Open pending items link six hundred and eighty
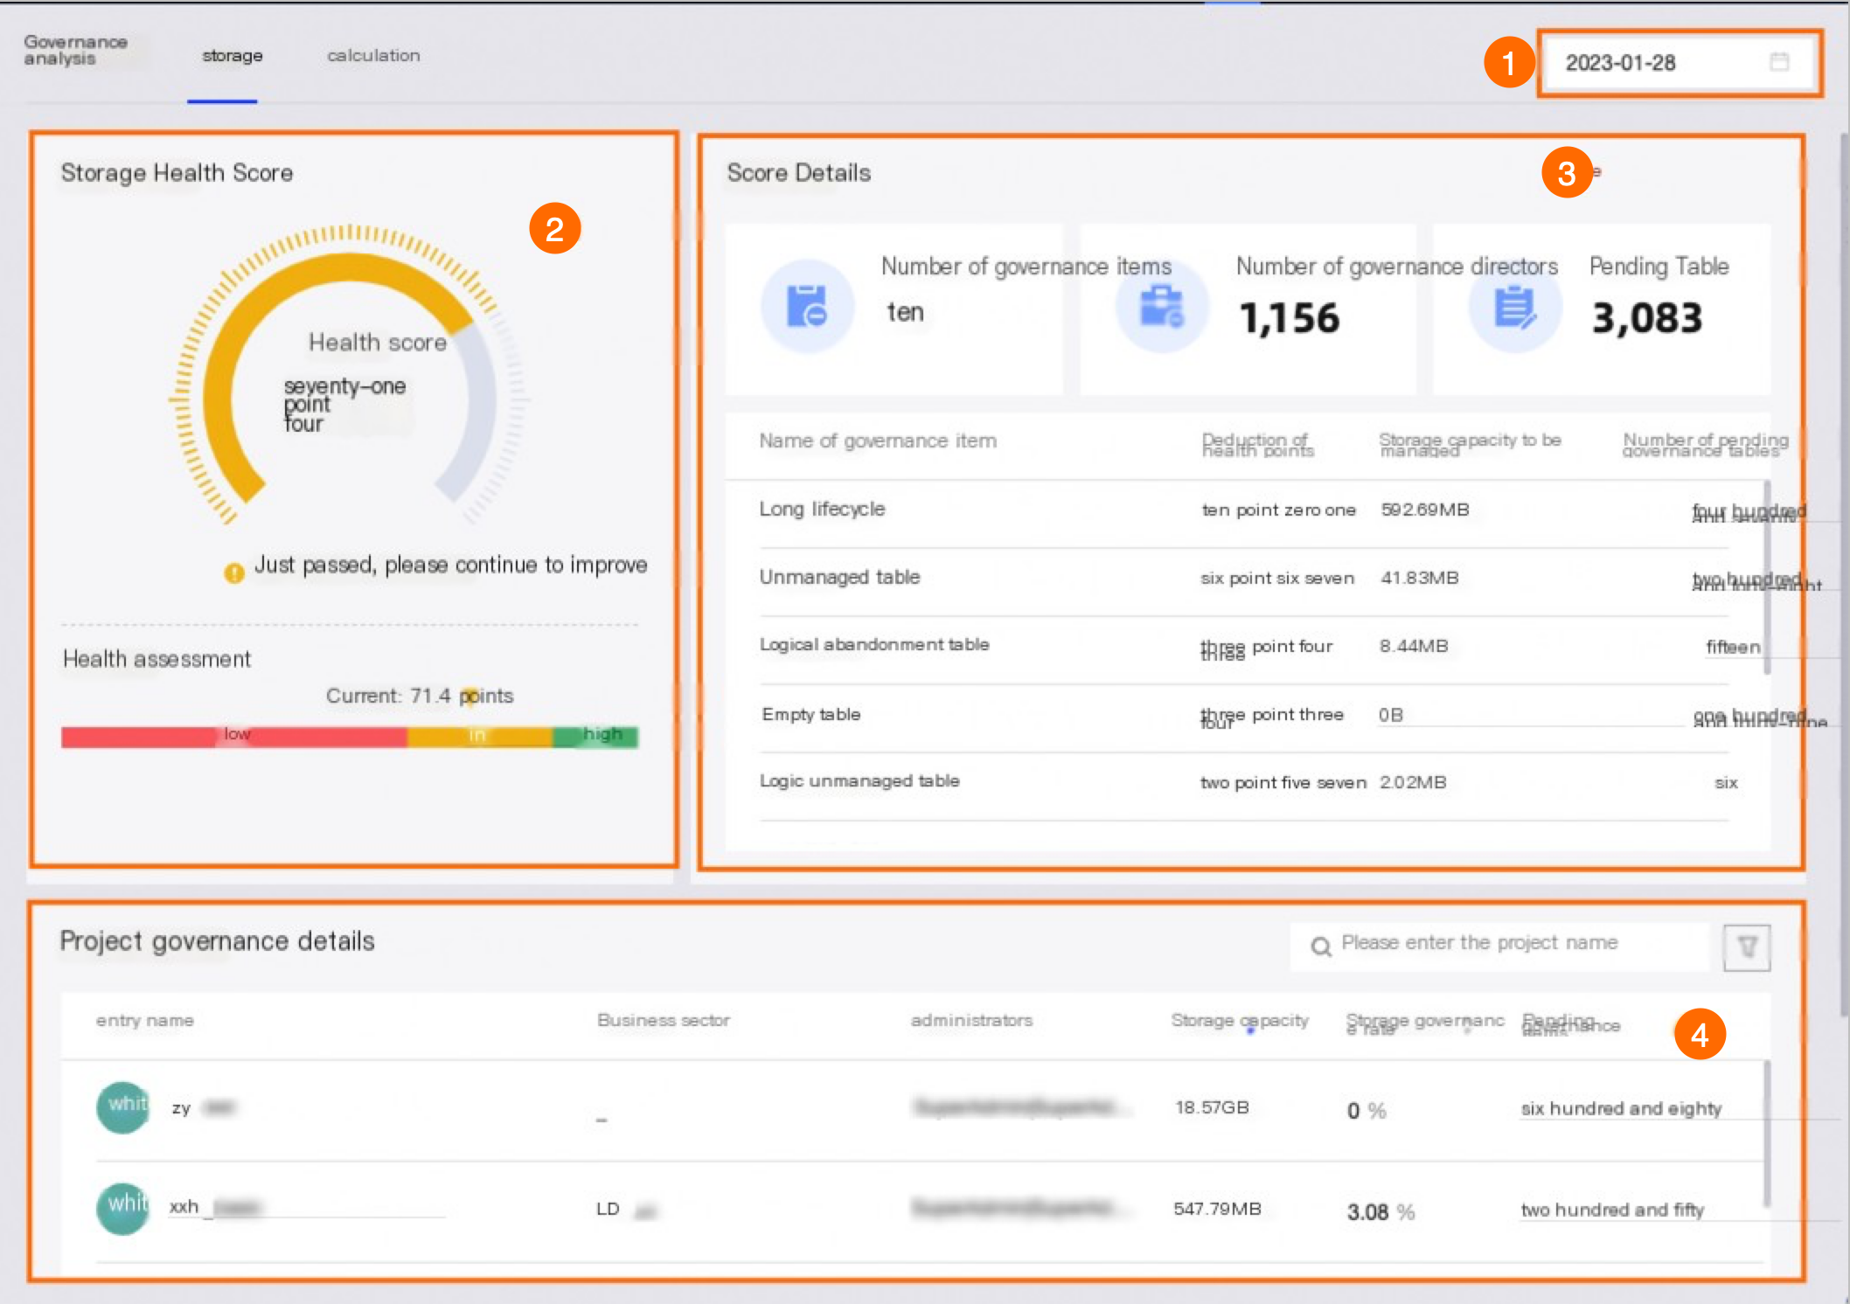Screen dimensions: 1850x1304 click(1622, 1108)
